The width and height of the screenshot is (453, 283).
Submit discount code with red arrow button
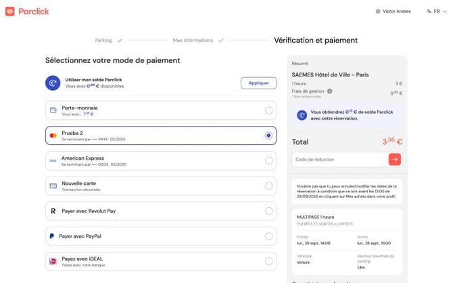coord(395,159)
